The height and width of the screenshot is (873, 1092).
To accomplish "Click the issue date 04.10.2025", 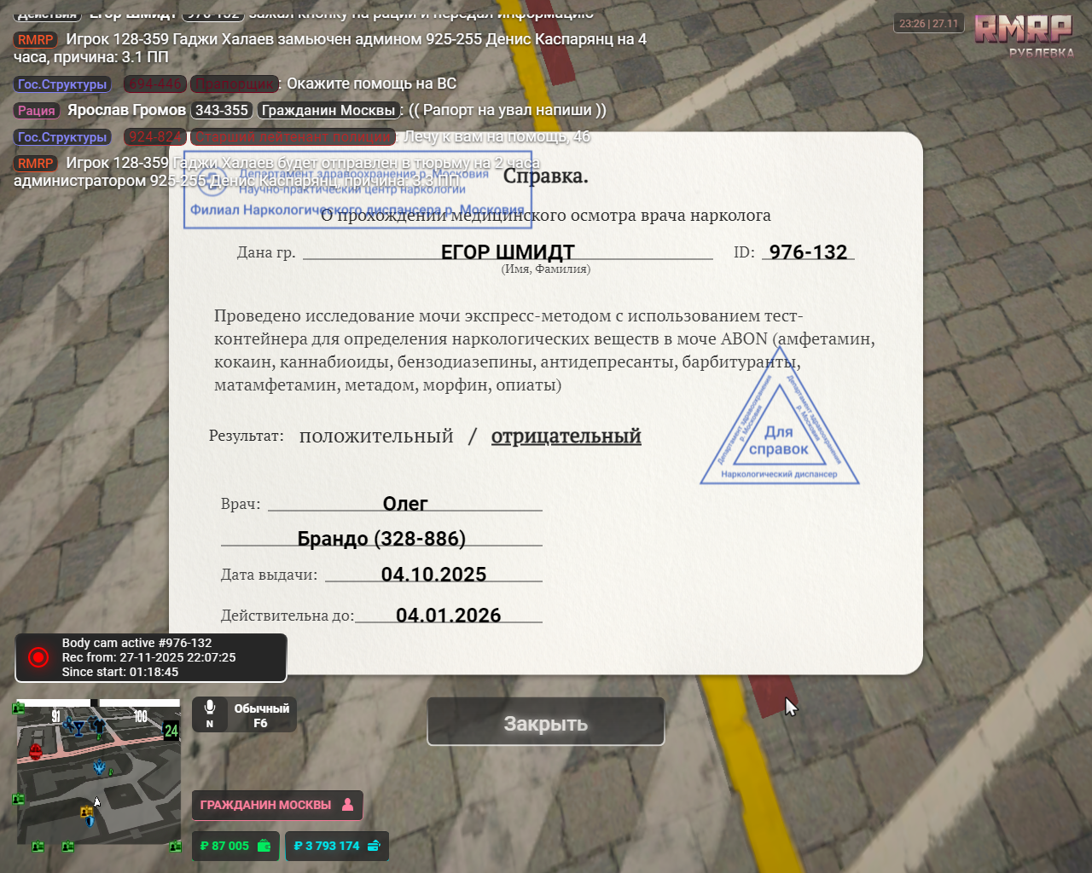I will 433,575.
